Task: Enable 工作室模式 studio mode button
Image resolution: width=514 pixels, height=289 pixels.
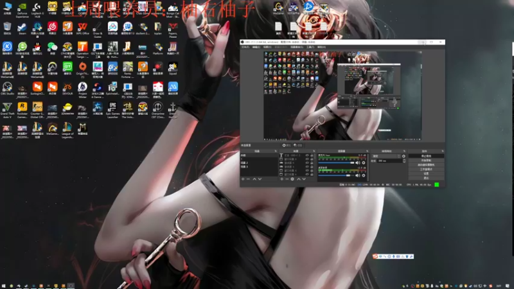Action: click(426, 169)
